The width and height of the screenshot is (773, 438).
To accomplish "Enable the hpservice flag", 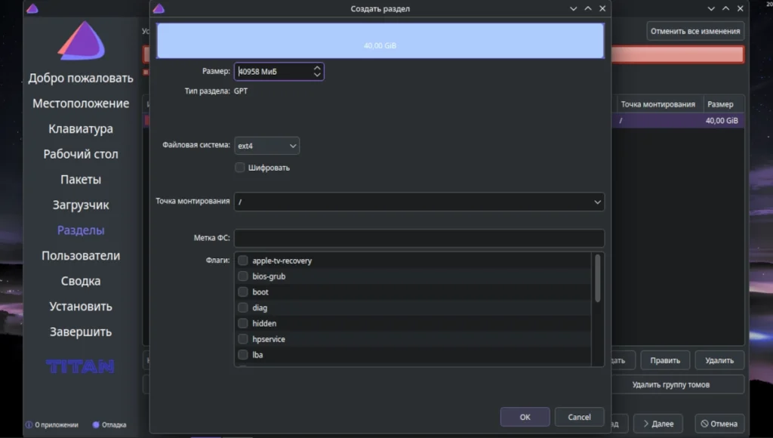I will 242,339.
